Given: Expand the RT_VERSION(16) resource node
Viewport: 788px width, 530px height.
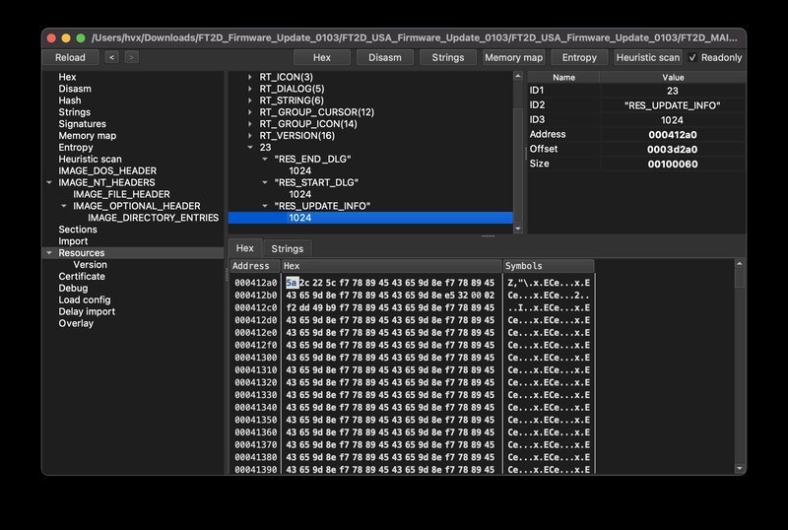Looking at the screenshot, I should click(x=250, y=136).
